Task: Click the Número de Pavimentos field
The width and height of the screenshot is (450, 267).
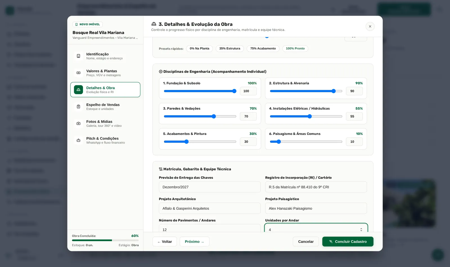Action: coord(210,228)
